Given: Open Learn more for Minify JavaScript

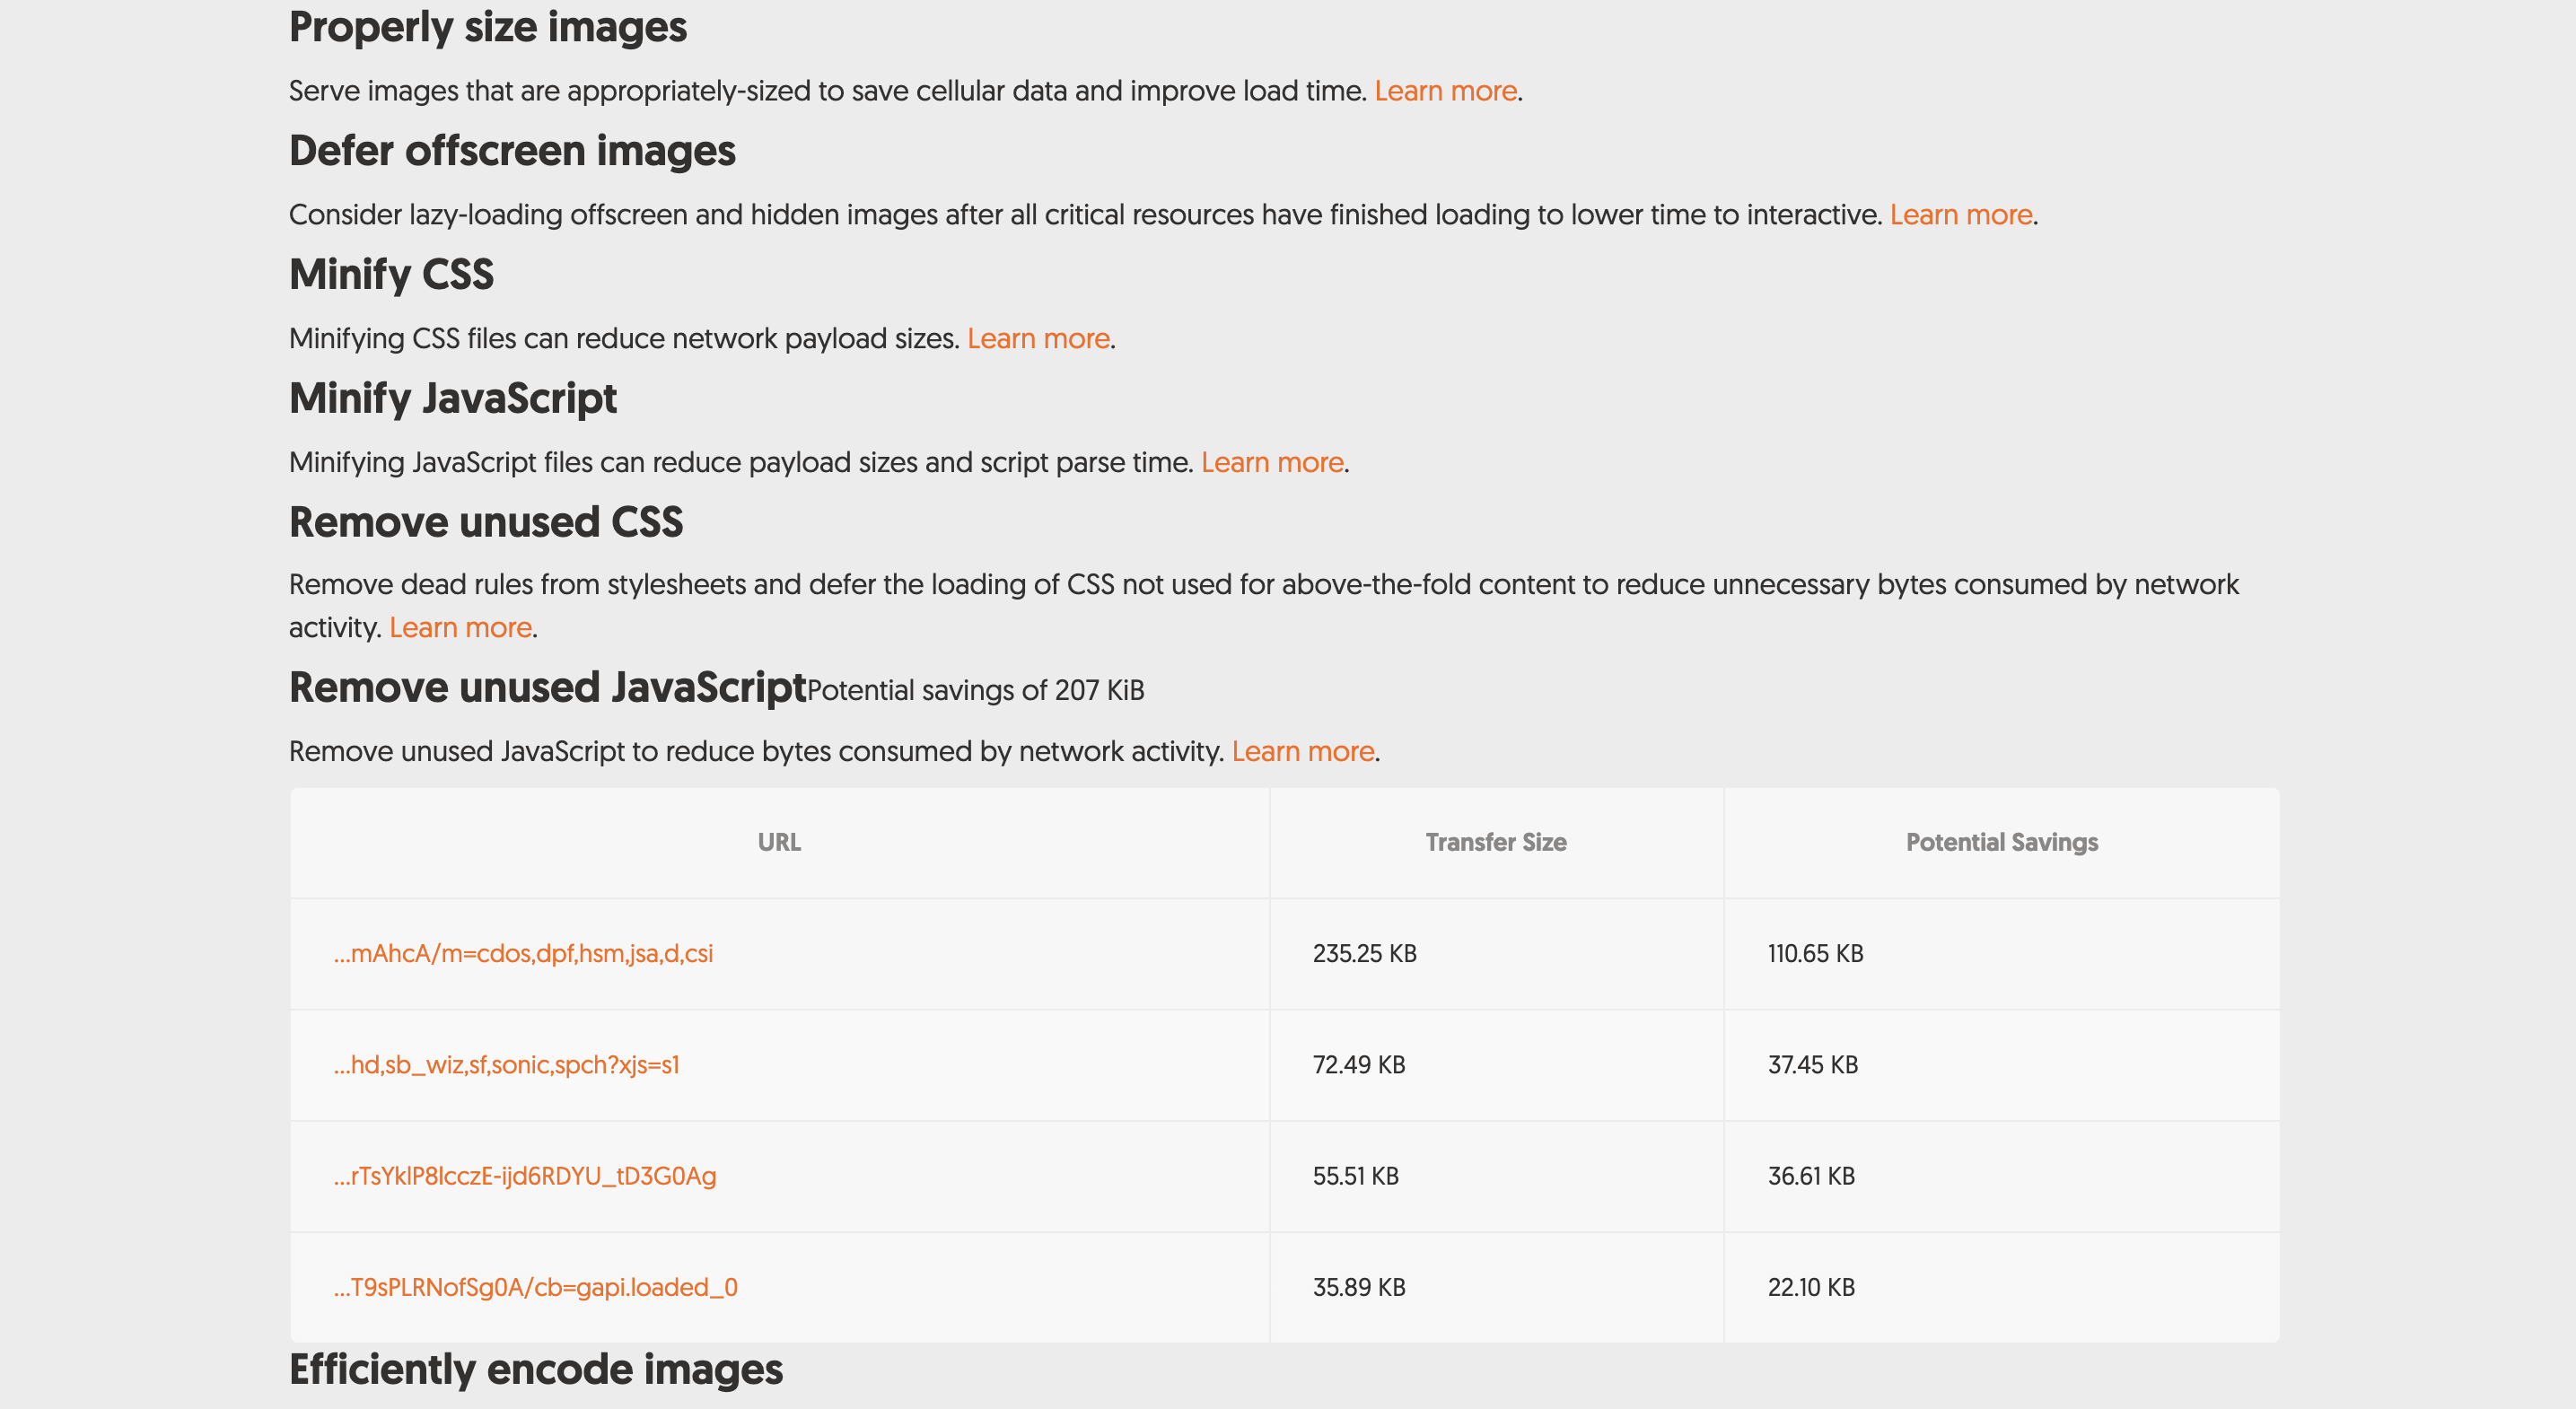Looking at the screenshot, I should point(1272,463).
